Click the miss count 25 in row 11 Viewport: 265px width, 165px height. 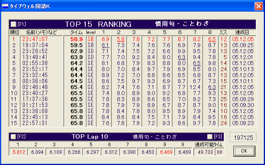pyautogui.click(x=223, y=99)
